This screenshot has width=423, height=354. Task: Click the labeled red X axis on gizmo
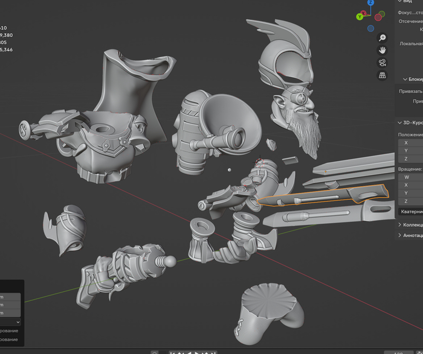(364, 12)
